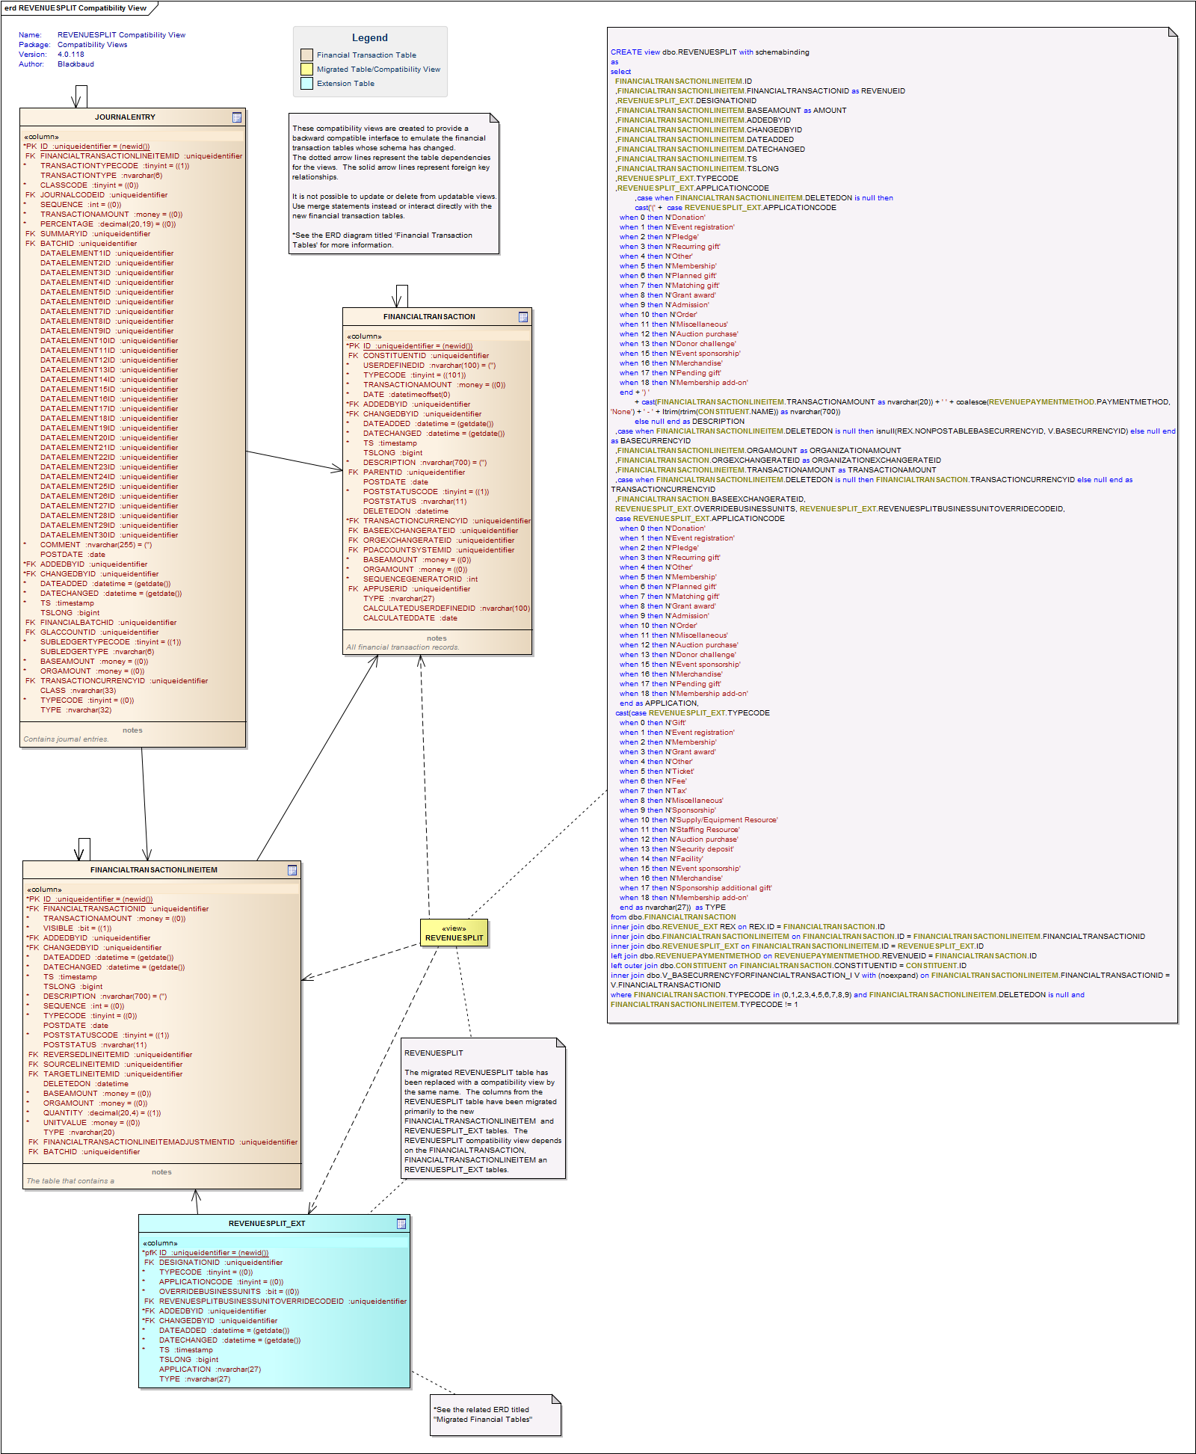This screenshot has width=1196, height=1454.
Task: Select the JOURNALENTRY table title
Action: click(x=125, y=117)
